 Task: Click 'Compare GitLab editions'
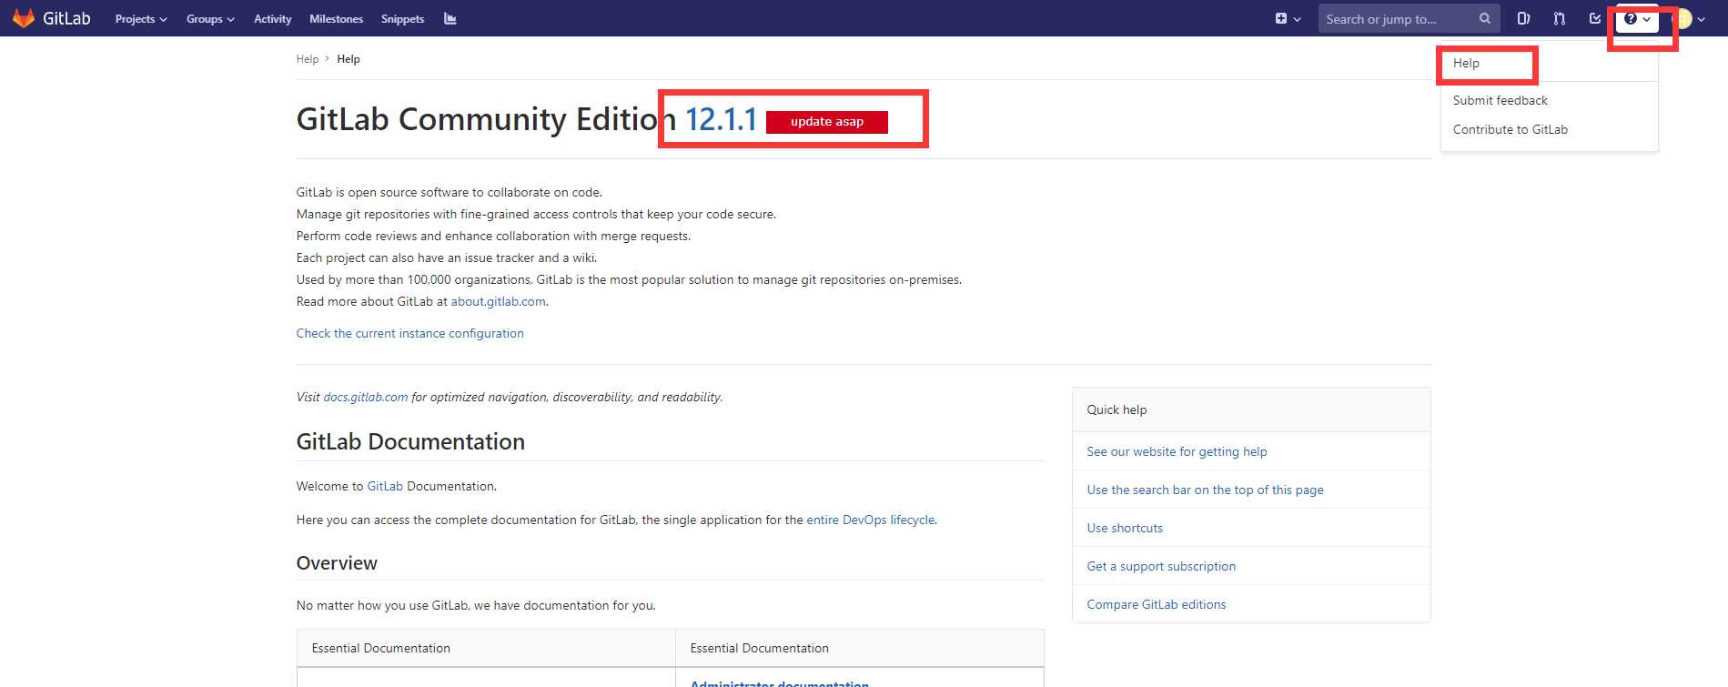pyautogui.click(x=1156, y=604)
